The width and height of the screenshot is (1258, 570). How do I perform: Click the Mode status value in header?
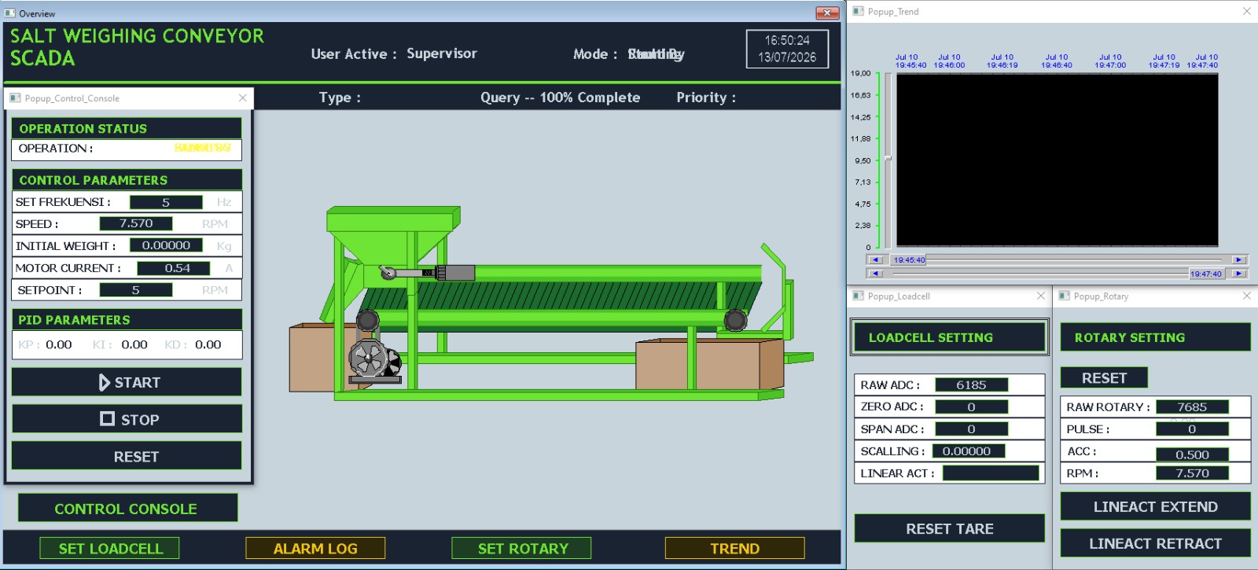click(x=656, y=53)
